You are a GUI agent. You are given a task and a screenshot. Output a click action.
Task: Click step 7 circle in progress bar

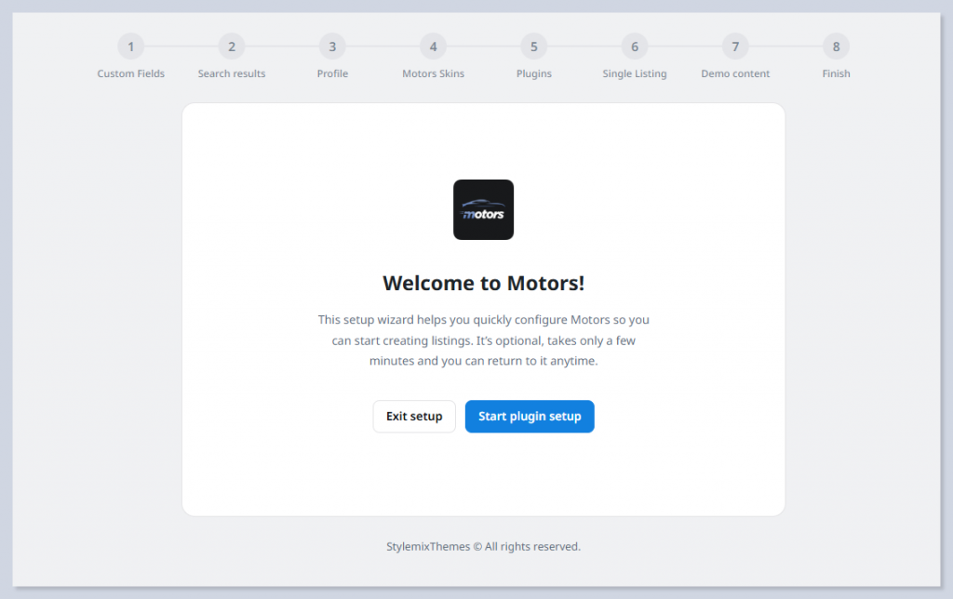click(x=735, y=47)
